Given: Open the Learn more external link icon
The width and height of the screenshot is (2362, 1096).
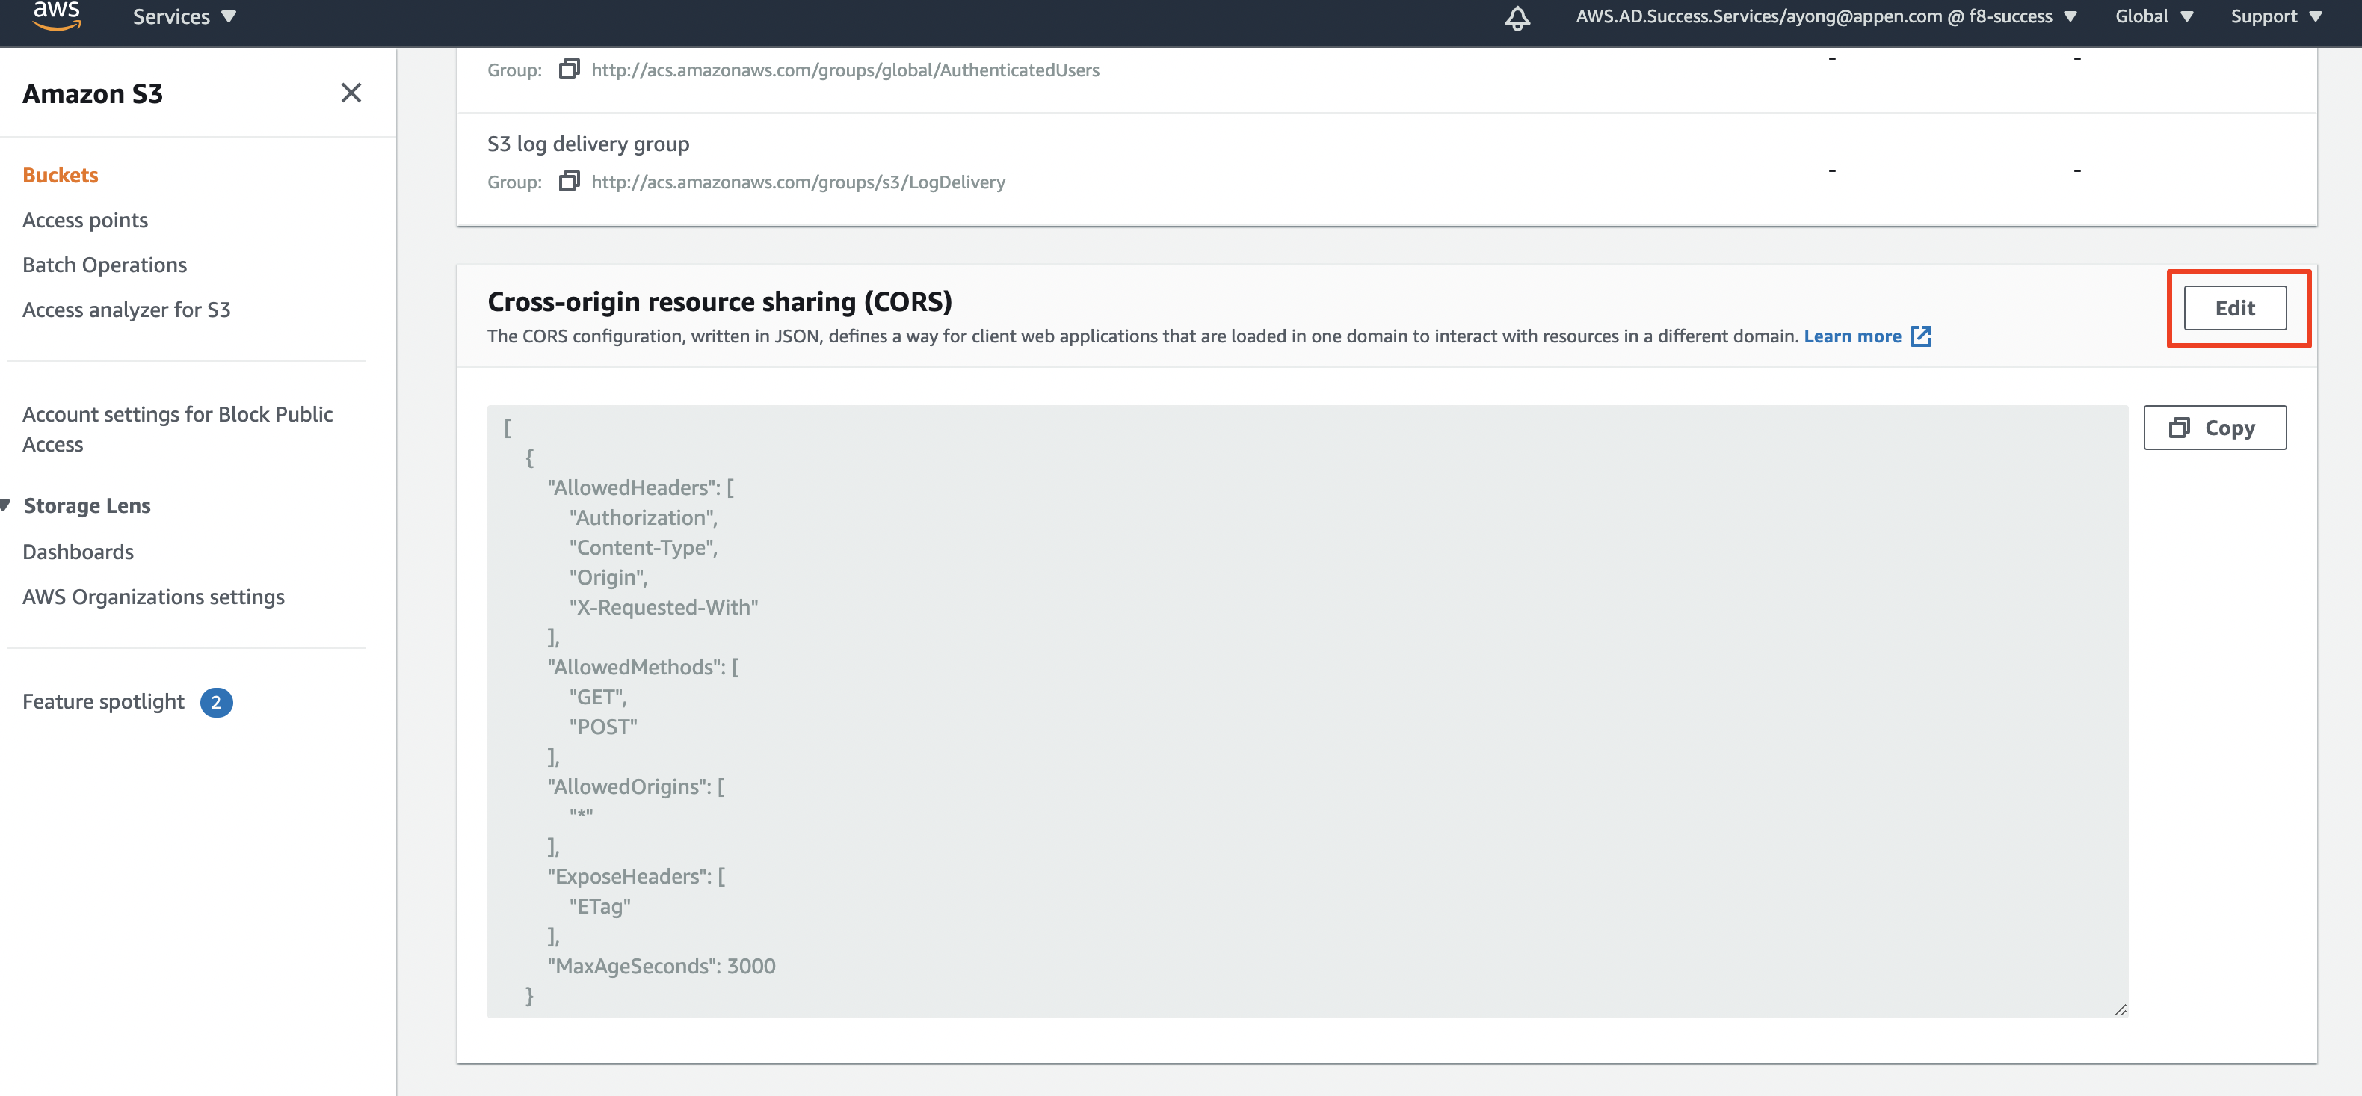Looking at the screenshot, I should pos(1921,336).
